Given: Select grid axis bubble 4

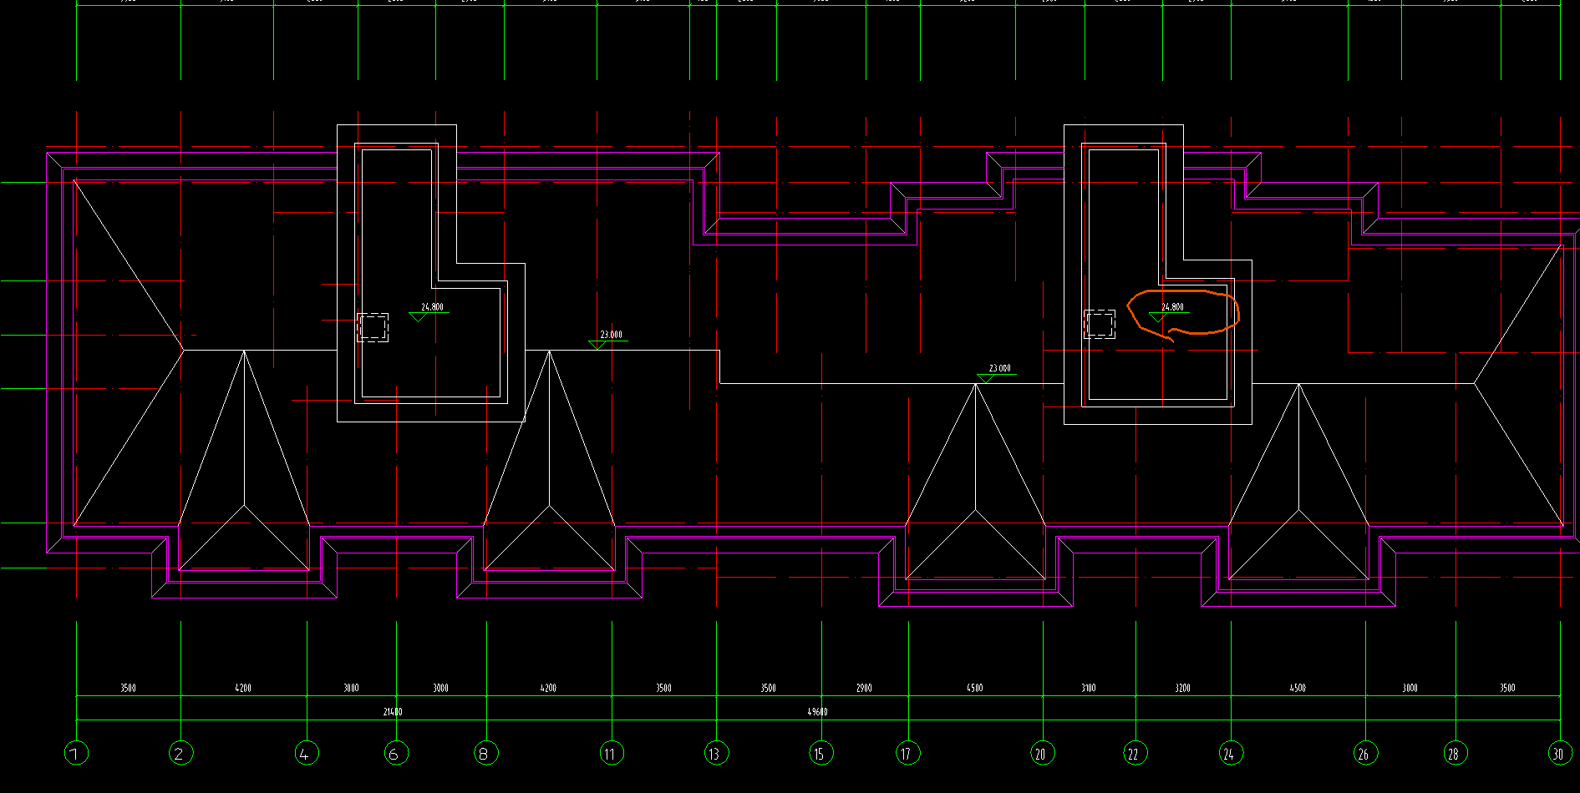Looking at the screenshot, I should pyautogui.click(x=307, y=754).
